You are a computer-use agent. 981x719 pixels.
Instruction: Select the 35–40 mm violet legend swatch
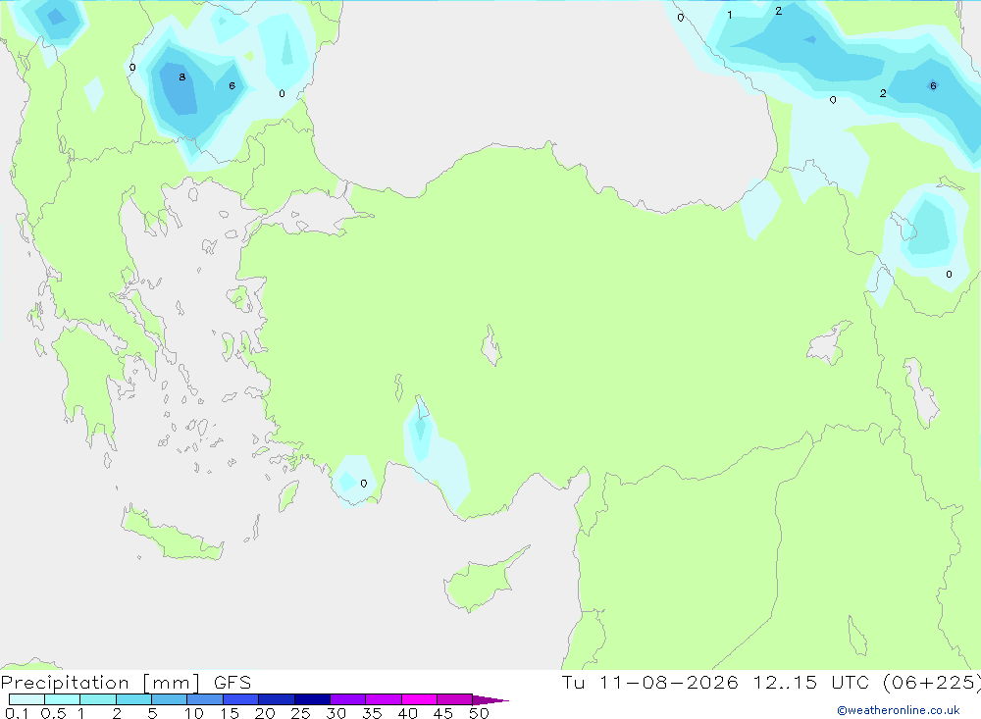(x=384, y=699)
